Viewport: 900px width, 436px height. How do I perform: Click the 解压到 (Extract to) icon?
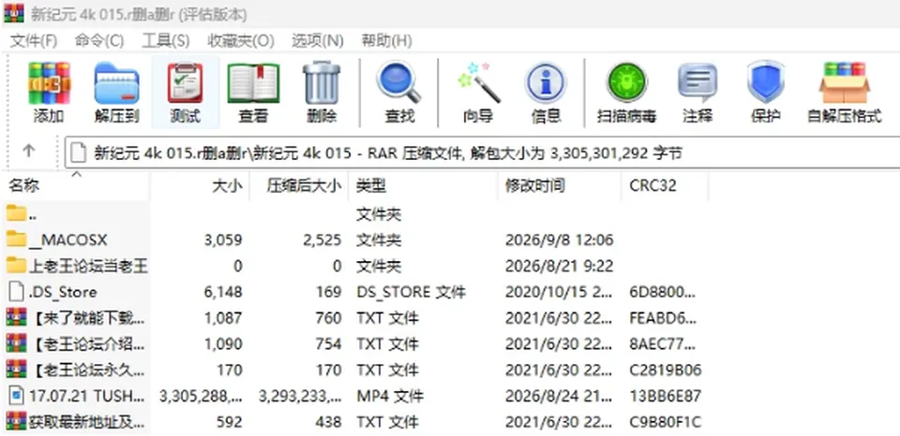tap(117, 93)
